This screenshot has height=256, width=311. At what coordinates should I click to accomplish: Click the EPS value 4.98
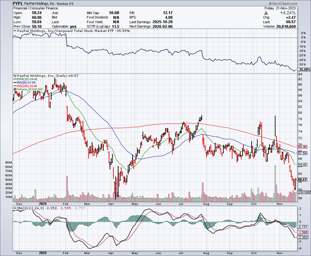[x=169, y=17]
